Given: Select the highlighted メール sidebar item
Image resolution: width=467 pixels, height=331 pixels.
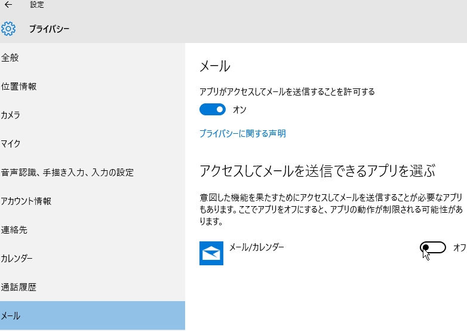Looking at the screenshot, I should [x=93, y=315].
